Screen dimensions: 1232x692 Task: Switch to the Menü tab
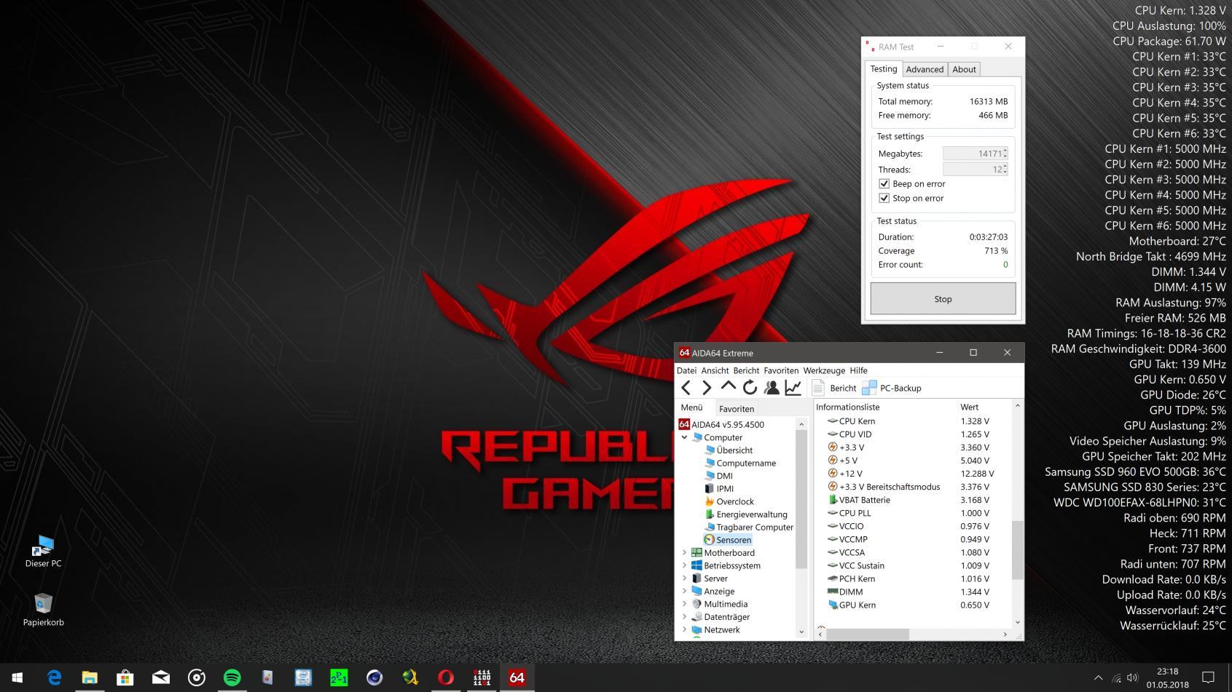[x=691, y=407]
